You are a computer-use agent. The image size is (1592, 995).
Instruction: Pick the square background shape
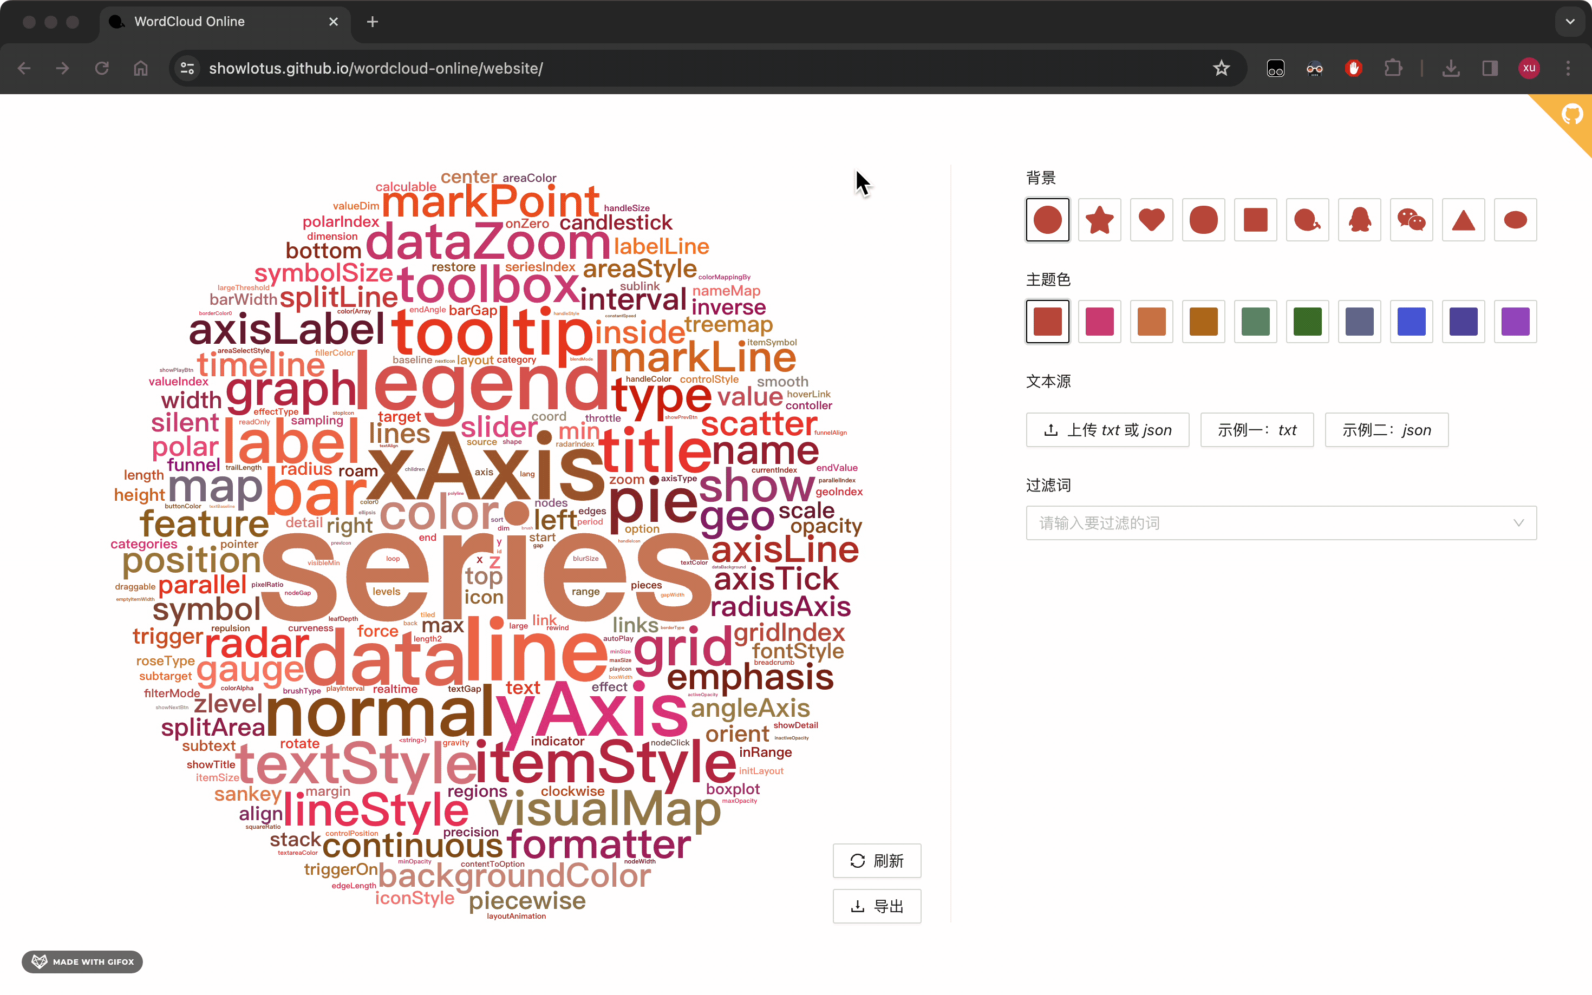1255,220
